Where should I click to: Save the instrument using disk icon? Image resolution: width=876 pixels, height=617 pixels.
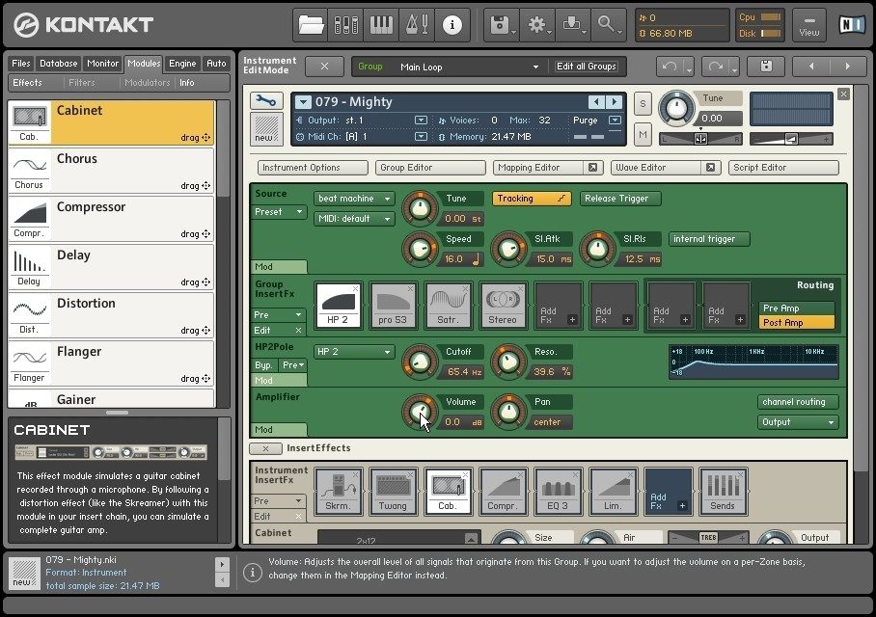[766, 67]
